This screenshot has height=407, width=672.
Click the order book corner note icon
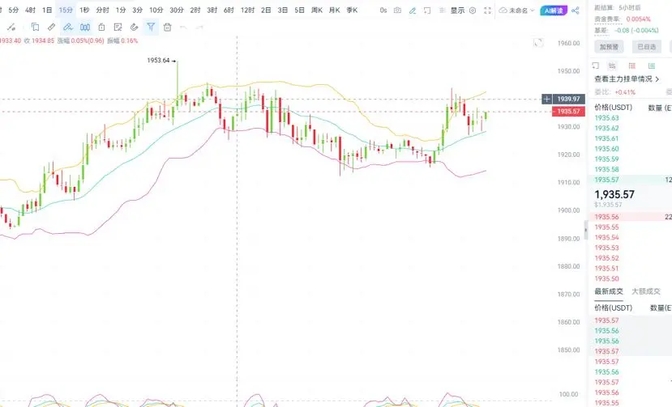tap(595, 66)
